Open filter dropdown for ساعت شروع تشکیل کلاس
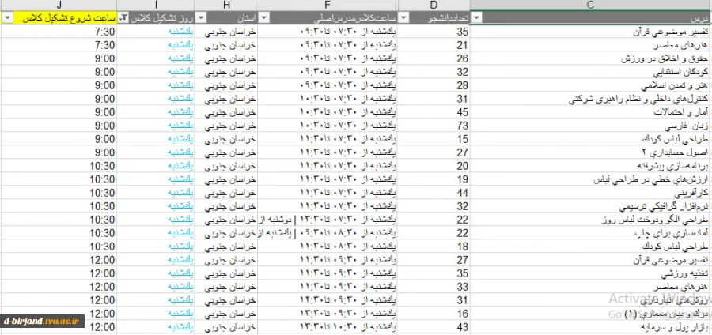The width and height of the screenshot is (712, 335). [x=7, y=18]
